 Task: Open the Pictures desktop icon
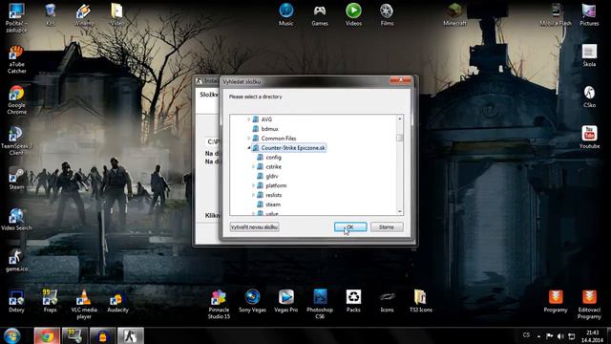589,14
